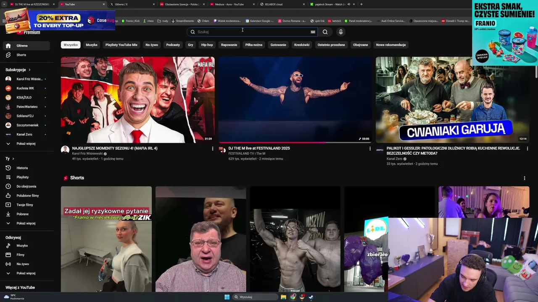Open new browser tab plus button
The width and height of the screenshot is (538, 302).
(361, 4)
